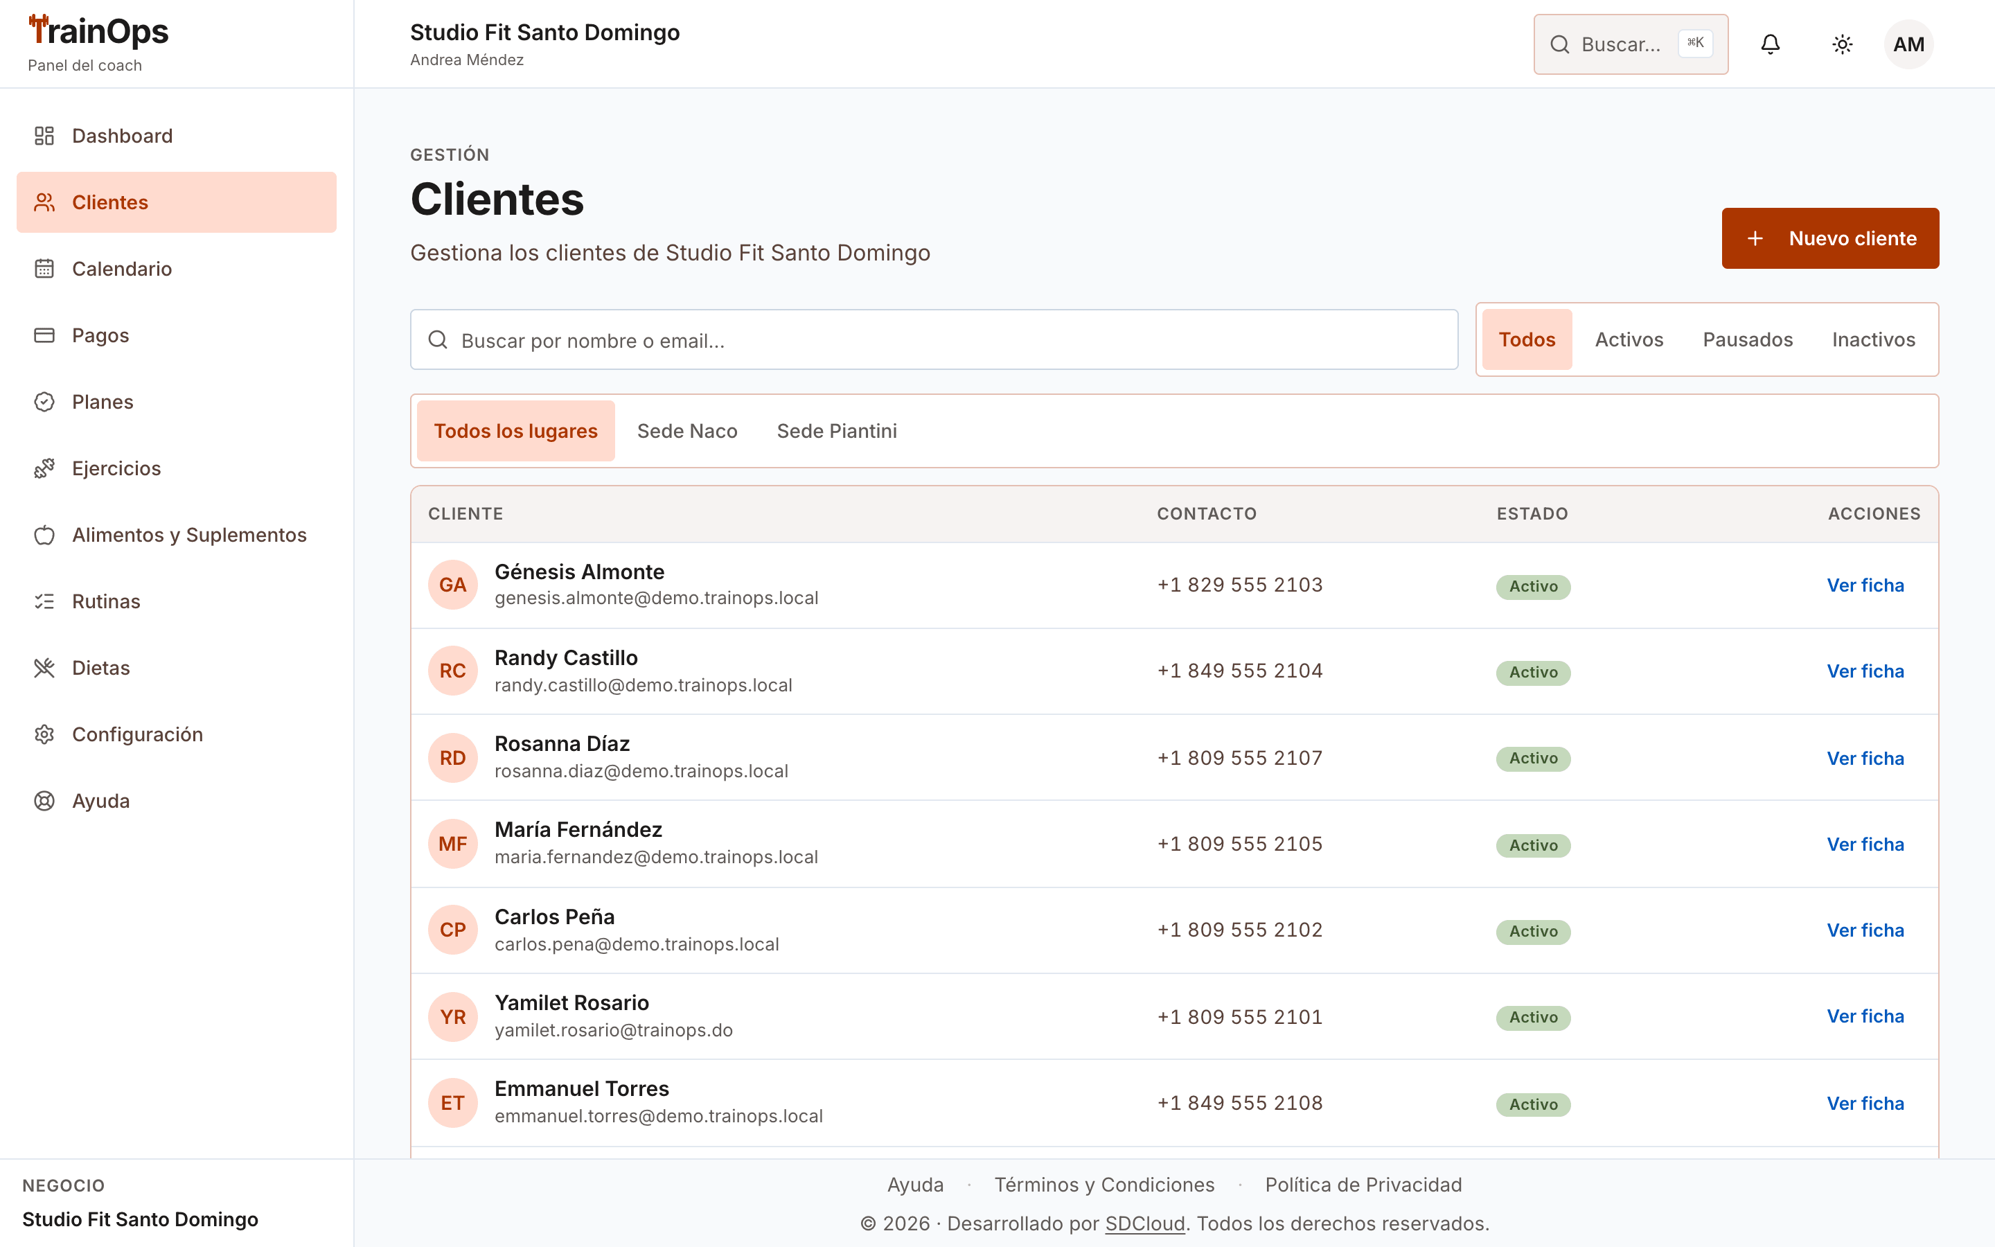Go to Calendario in sidebar
The height and width of the screenshot is (1247, 1995).
pos(177,269)
